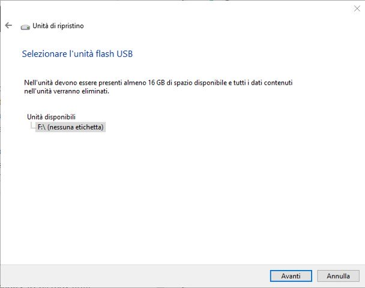Click heading "Selezionare l'unità flash USB"
The image size is (365, 288).
tap(77, 54)
